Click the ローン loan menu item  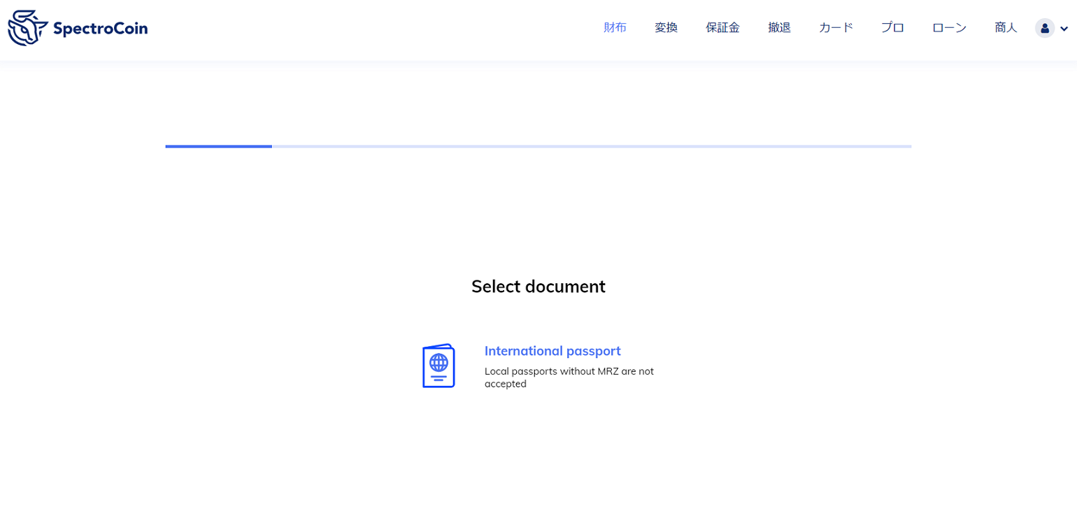pos(949,28)
